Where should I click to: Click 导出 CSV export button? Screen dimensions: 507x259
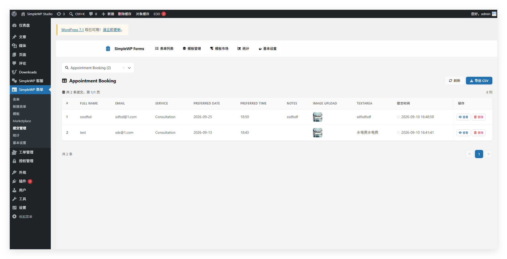coord(479,81)
